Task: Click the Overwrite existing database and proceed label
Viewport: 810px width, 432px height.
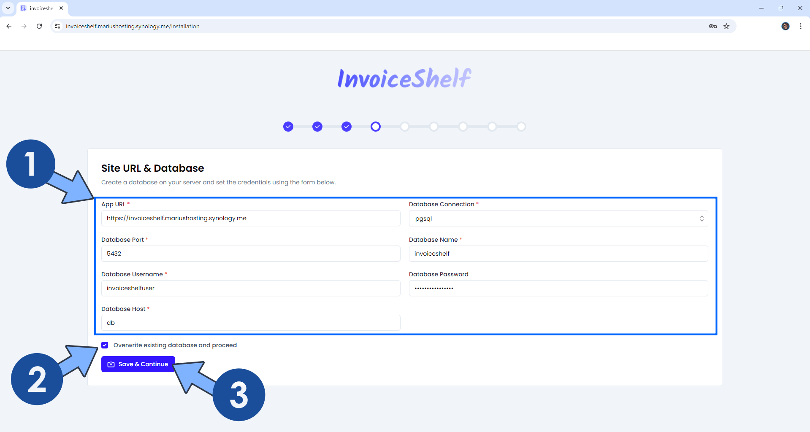Action: [175, 345]
